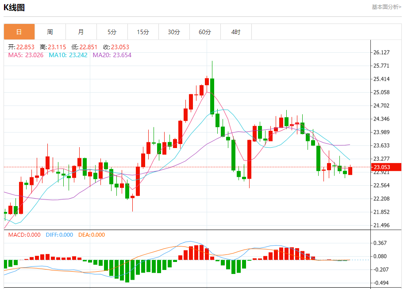Click the -0.207 MACD axis label

(x=380, y=269)
